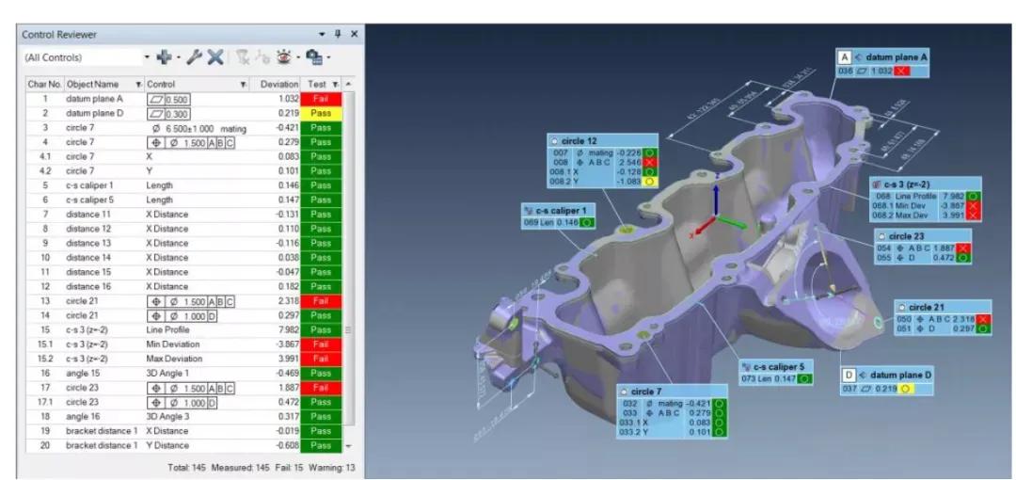
Task: Click green icon beside 0.472 in circle 23 label
Action: coord(963,258)
